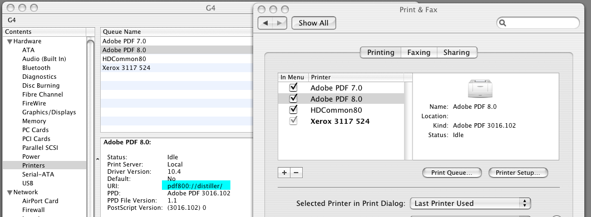Select Power in the Hardware list

(x=31, y=157)
